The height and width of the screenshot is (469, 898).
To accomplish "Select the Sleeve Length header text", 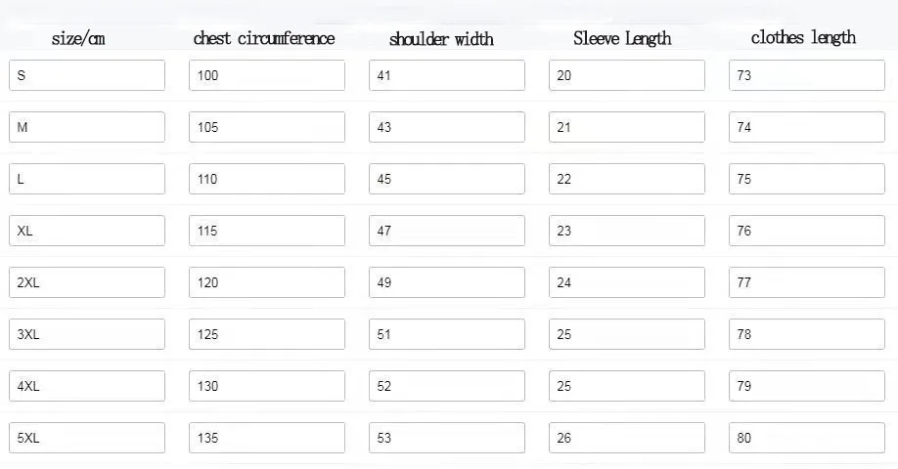I will coord(622,39).
